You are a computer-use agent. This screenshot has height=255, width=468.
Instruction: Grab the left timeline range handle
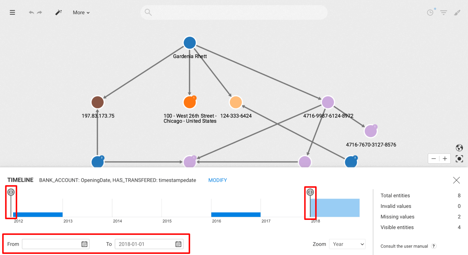(11, 192)
